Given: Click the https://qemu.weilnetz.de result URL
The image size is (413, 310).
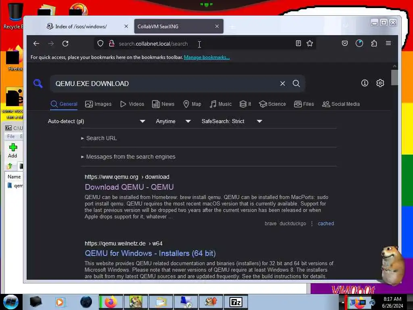Looking at the screenshot, I should [123, 243].
